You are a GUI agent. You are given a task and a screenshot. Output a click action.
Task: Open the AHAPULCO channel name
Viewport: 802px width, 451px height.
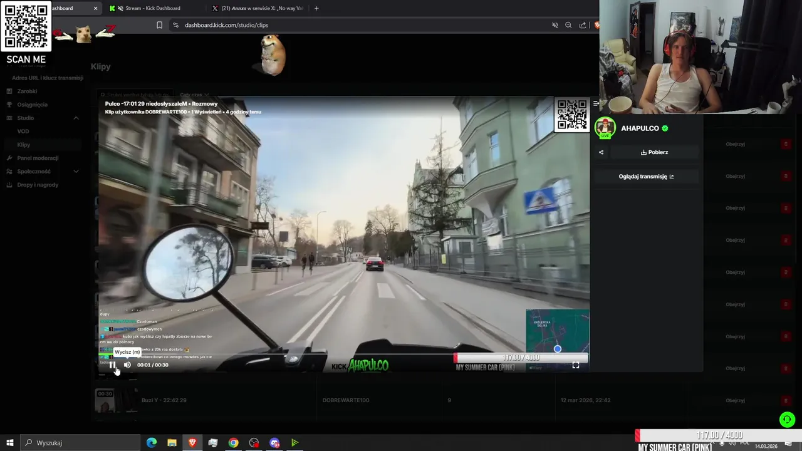pyautogui.click(x=640, y=128)
